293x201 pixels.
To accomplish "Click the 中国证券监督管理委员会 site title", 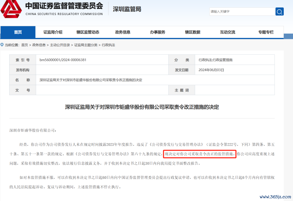I will [x=64, y=6].
